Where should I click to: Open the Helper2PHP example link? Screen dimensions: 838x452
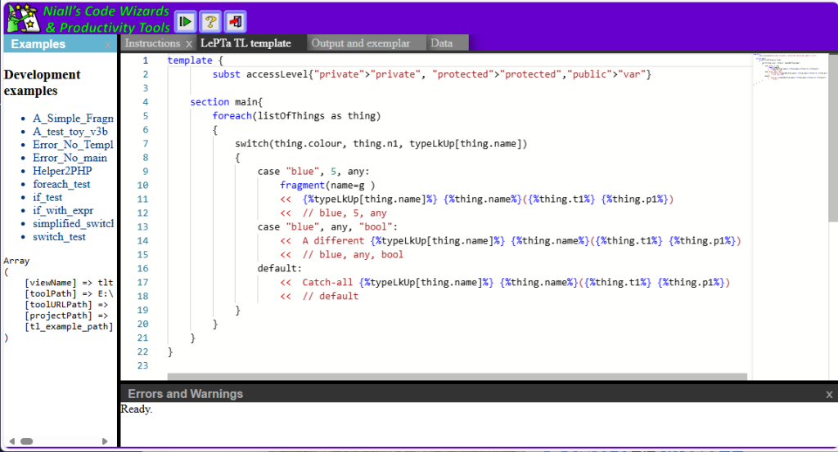62,171
